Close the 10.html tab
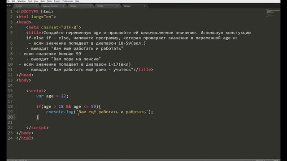 [90, 6]
